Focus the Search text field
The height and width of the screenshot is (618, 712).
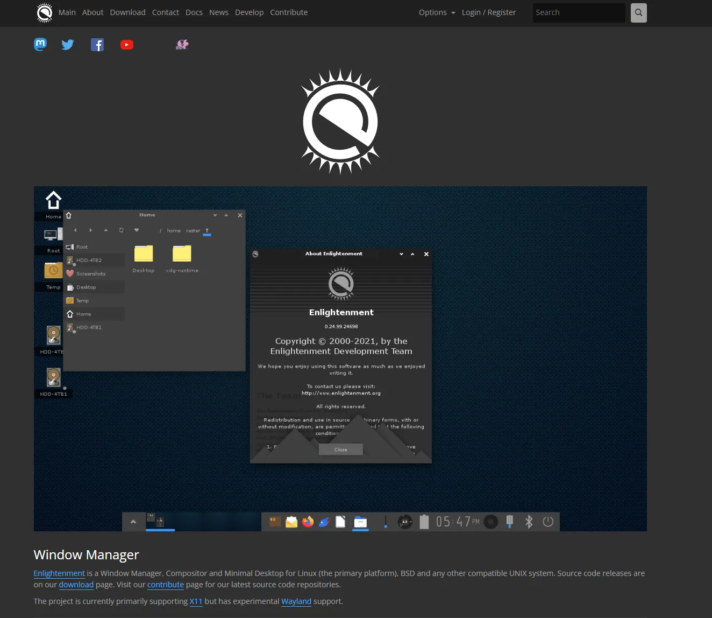pos(579,12)
